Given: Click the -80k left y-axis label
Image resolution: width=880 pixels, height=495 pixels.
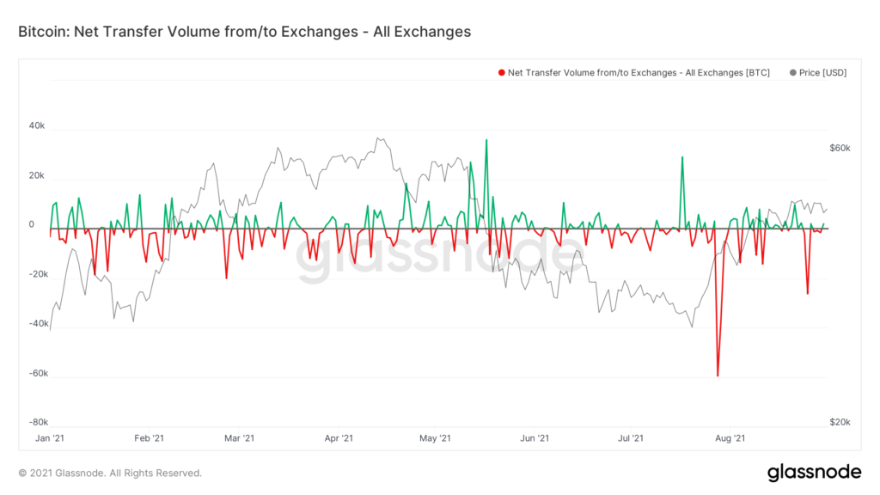Looking at the screenshot, I should tap(37, 422).
